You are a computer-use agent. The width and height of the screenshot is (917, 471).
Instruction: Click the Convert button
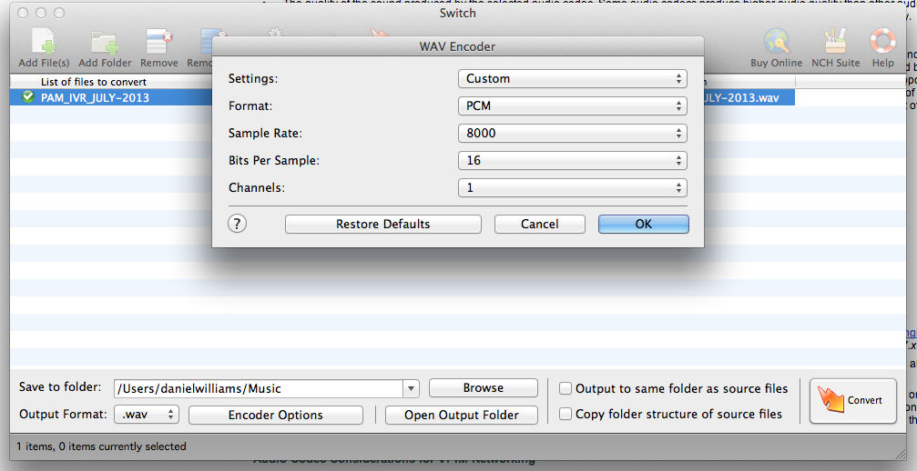[852, 400]
